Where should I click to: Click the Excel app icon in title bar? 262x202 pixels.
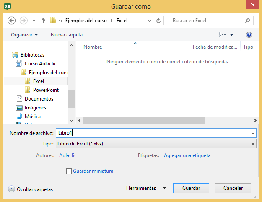tap(7, 6)
